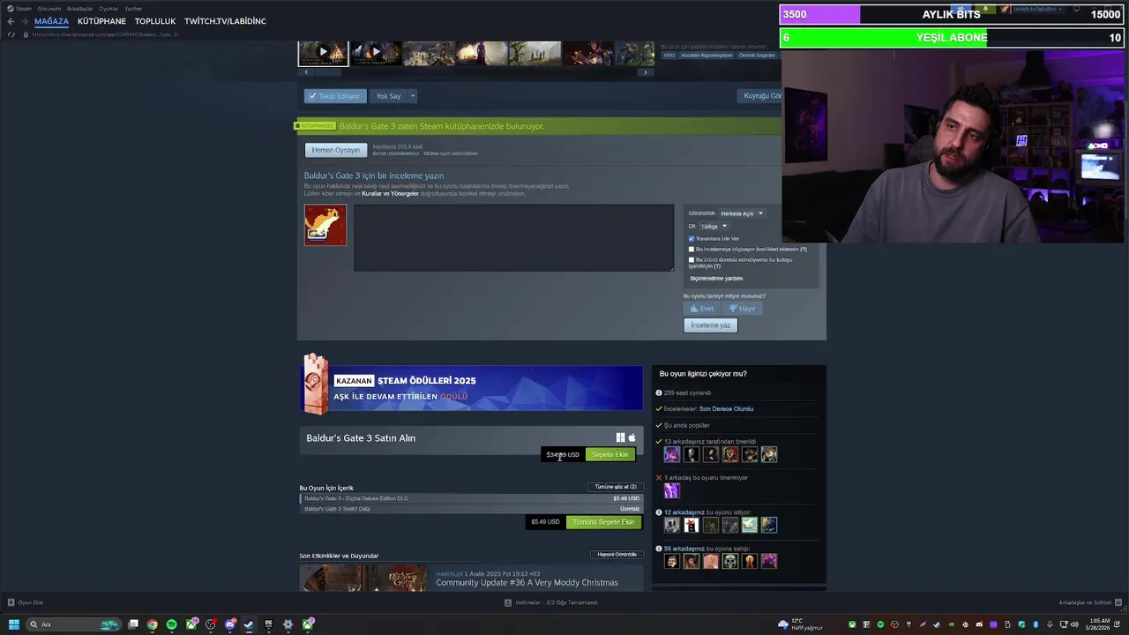Image resolution: width=1129 pixels, height=635 pixels.
Task: Open the Oyunlar menu
Action: coord(108,8)
